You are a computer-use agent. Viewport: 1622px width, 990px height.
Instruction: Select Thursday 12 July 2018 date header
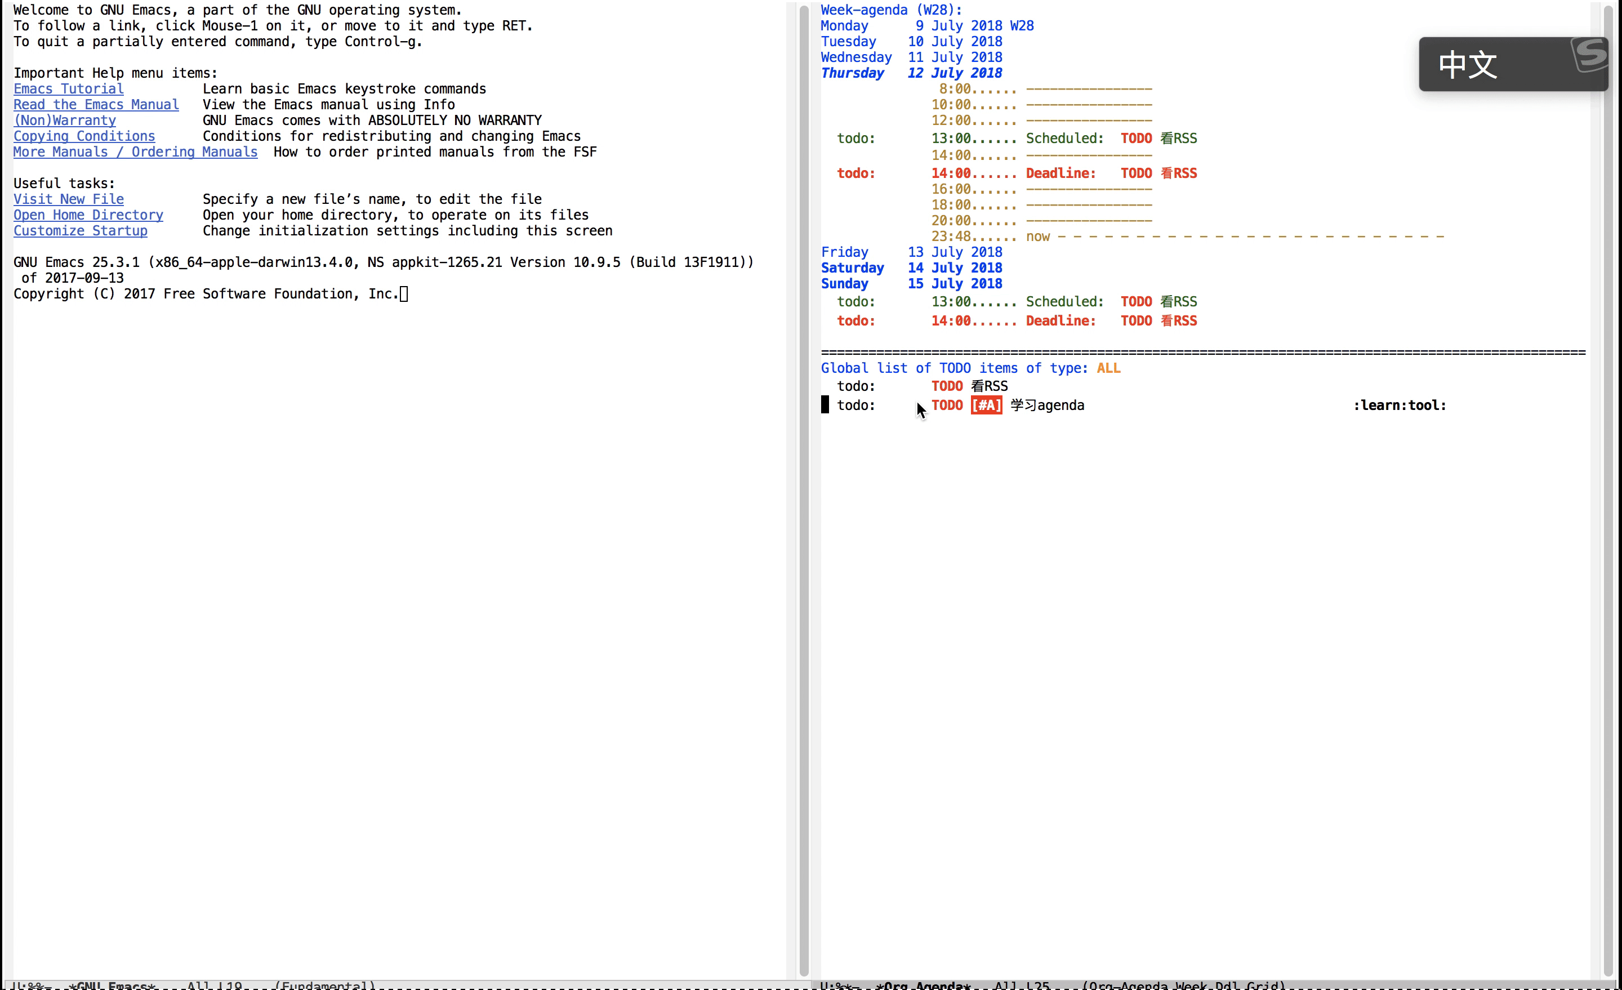point(911,73)
